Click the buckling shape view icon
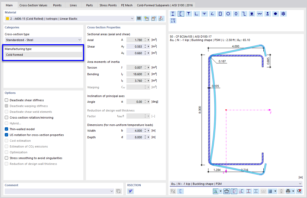The image size is (307, 198). (180, 191)
